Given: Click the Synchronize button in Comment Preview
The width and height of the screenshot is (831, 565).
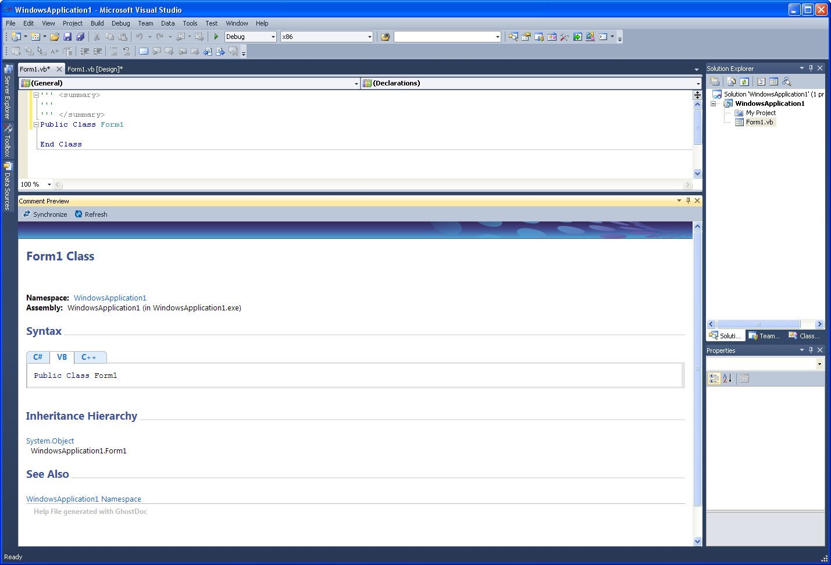Looking at the screenshot, I should coord(45,214).
